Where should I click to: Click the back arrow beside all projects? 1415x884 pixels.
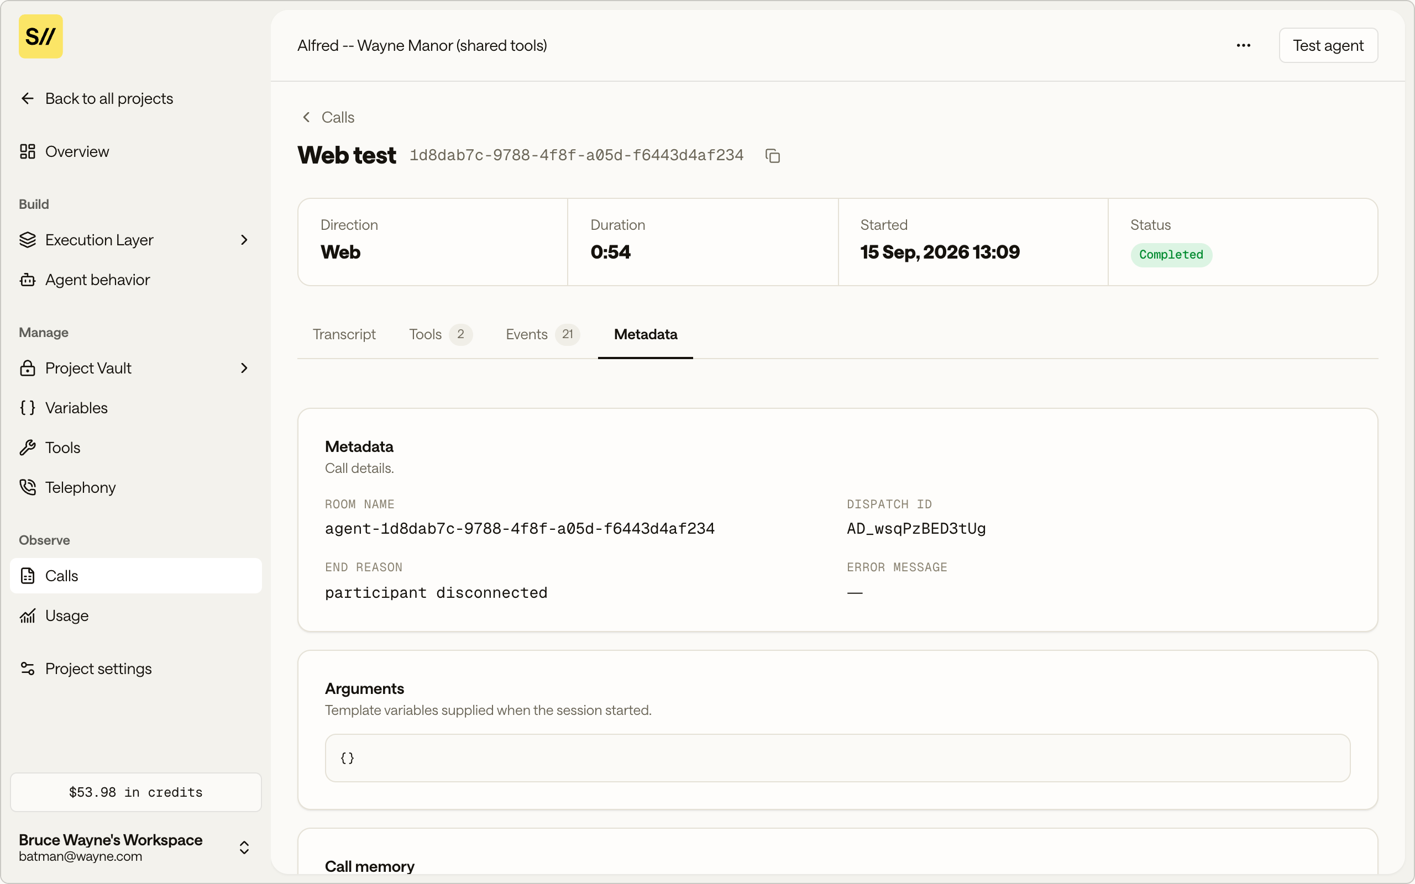(28, 98)
